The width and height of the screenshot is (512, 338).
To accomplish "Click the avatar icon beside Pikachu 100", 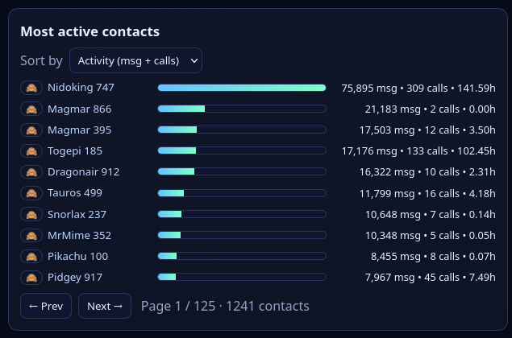I will coord(31,256).
